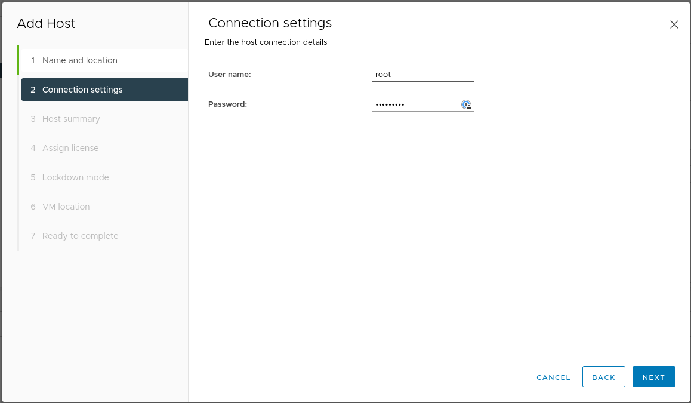Go back to Name and location step
691x403 pixels.
[x=79, y=60]
